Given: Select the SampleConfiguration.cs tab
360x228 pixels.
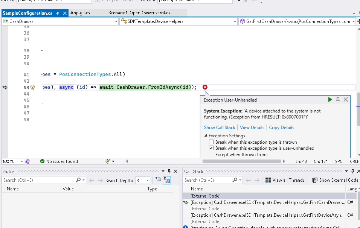Looking at the screenshot, I should 27,13.
